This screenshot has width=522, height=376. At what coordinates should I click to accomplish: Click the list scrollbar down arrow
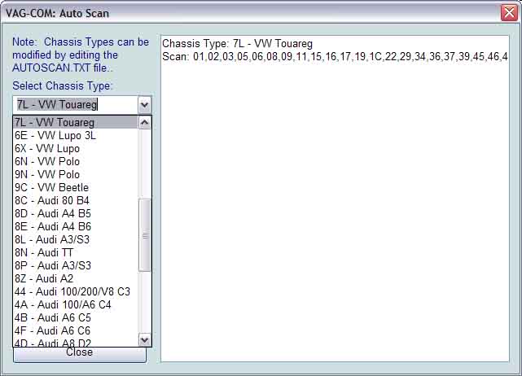(144, 339)
